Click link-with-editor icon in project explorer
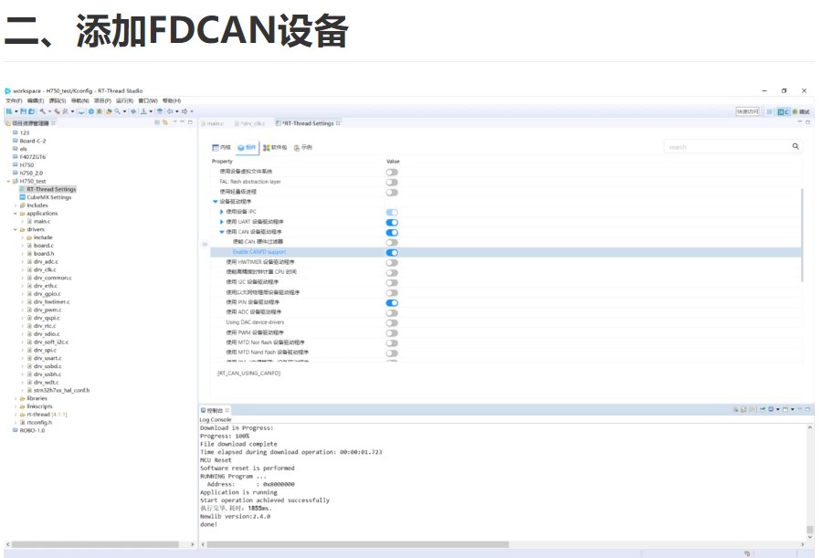Viewport: 822px width, 558px height. [x=165, y=122]
